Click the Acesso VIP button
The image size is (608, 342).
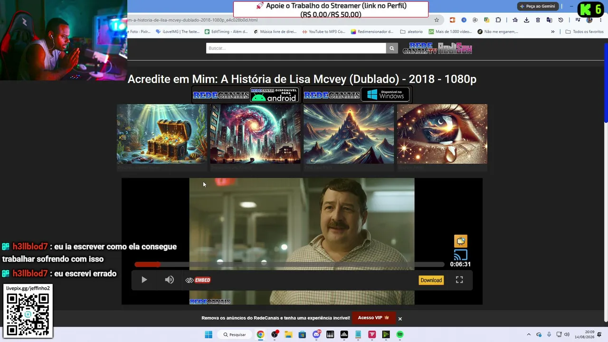373,318
